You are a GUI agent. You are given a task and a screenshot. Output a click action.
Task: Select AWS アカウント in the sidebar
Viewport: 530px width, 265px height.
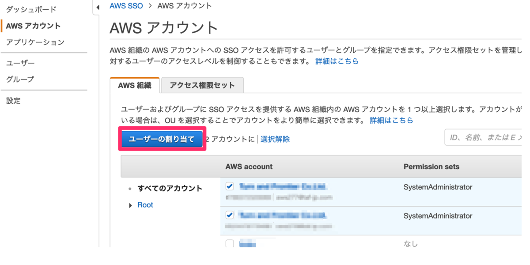click(33, 26)
